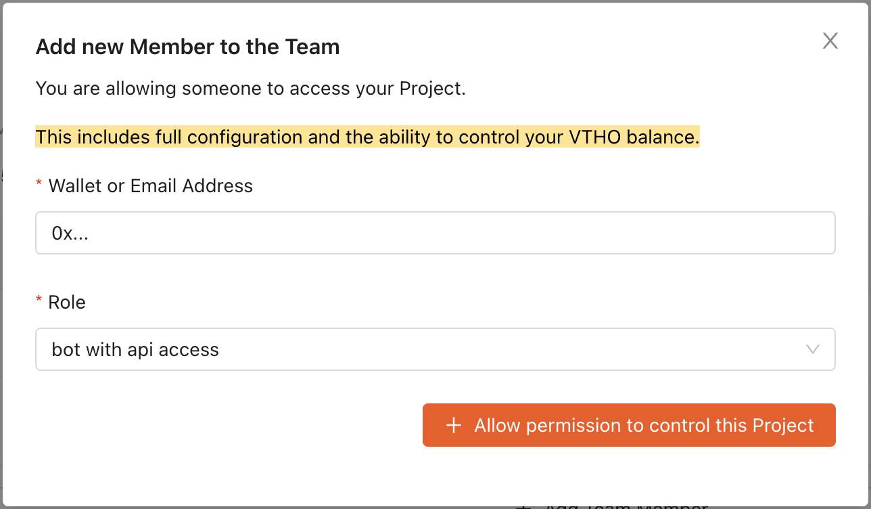Click the 'Role' field label
This screenshot has height=509, width=871.
tap(67, 302)
